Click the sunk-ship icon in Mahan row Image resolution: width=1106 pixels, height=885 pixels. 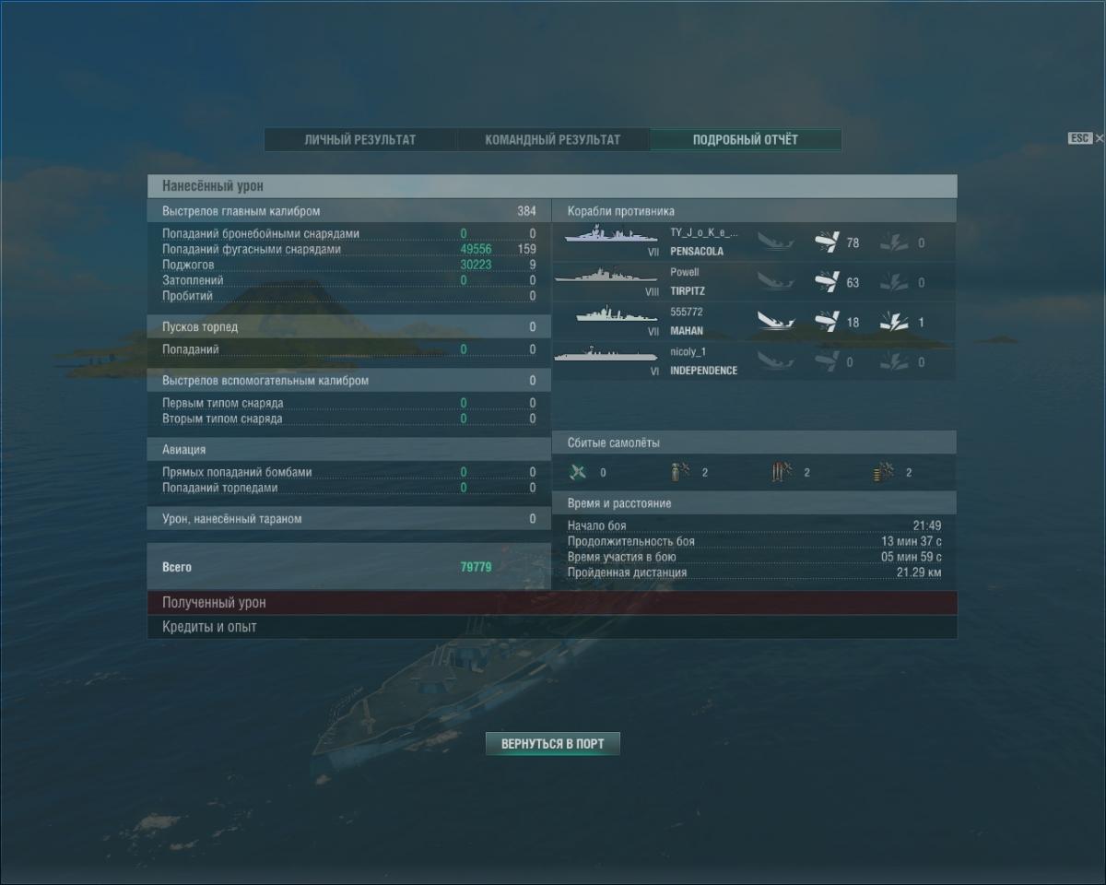coord(775,322)
